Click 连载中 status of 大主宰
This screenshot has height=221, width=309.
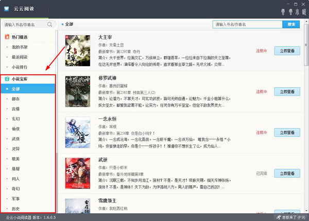coord(262,51)
